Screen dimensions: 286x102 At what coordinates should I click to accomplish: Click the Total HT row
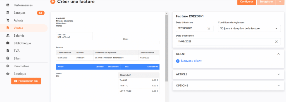(139, 80)
